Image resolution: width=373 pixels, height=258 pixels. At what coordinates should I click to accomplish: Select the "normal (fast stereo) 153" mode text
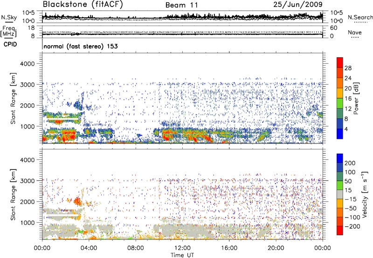point(81,46)
